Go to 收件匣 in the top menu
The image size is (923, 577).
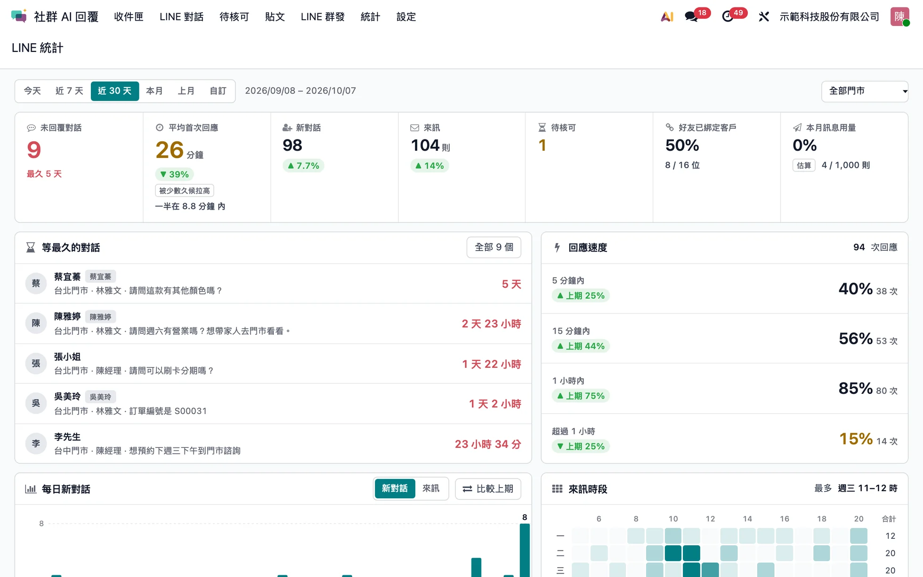tap(129, 16)
